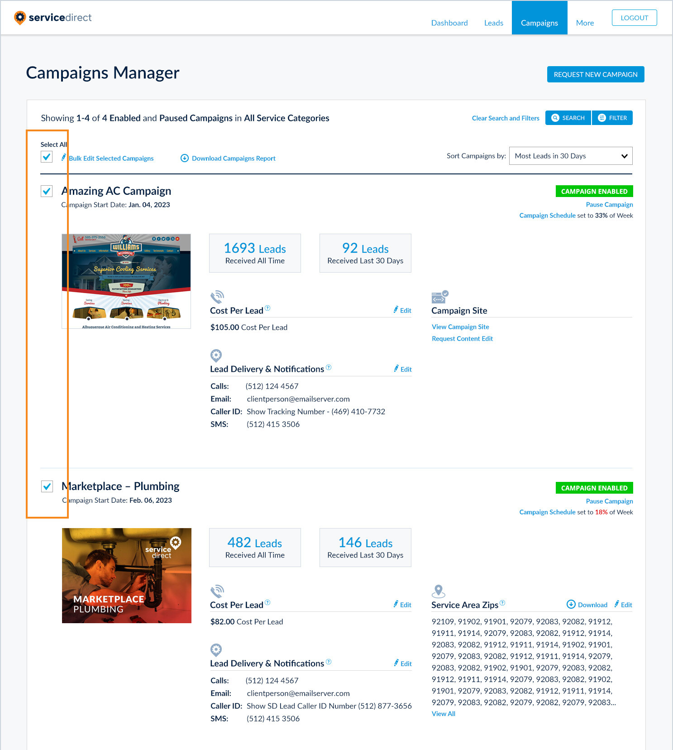Click the LOGOUT button
Viewport: 673px width, 750px height.
(634, 18)
